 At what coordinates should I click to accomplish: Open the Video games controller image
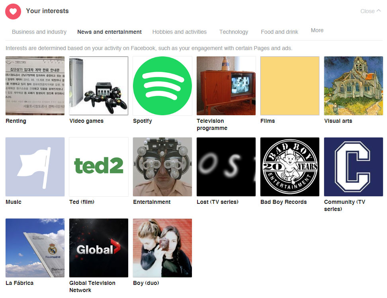99,86
